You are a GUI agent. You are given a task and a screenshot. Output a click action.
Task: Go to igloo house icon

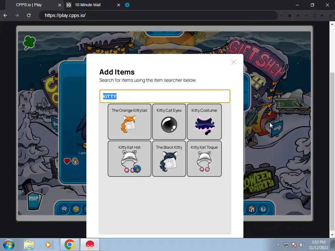pos(252,209)
